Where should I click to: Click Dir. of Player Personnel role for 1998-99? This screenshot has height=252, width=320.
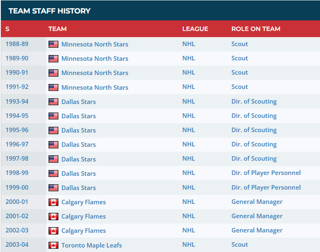click(266, 173)
